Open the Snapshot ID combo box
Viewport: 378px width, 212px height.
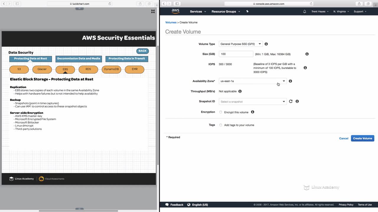click(252, 102)
